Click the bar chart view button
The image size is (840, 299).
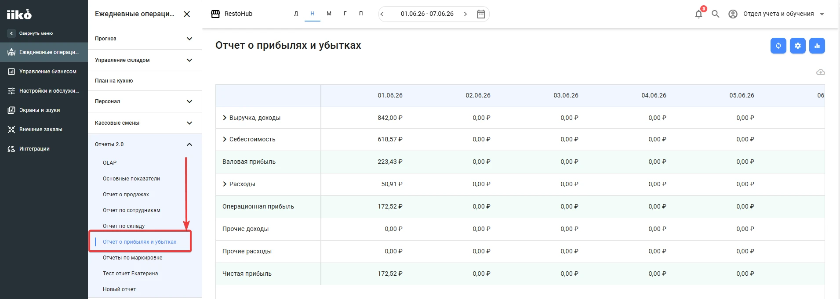(817, 46)
